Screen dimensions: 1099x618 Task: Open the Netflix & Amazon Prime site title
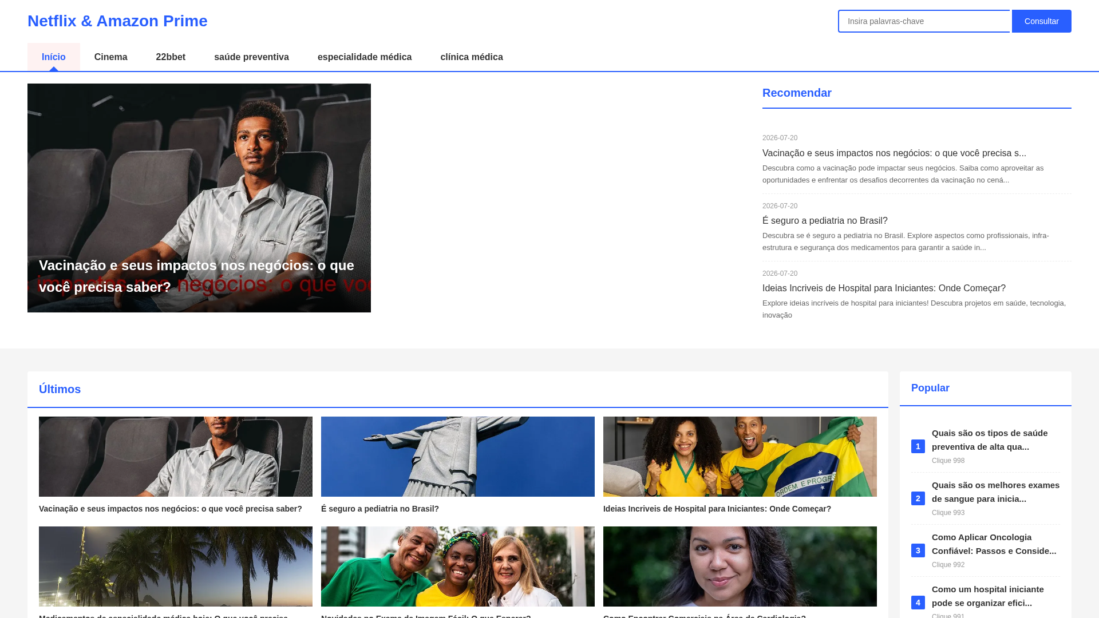point(117,21)
